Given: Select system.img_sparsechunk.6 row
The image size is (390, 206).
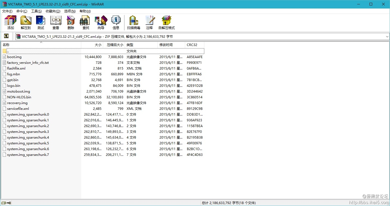Looking at the screenshot, I should coord(103,149).
